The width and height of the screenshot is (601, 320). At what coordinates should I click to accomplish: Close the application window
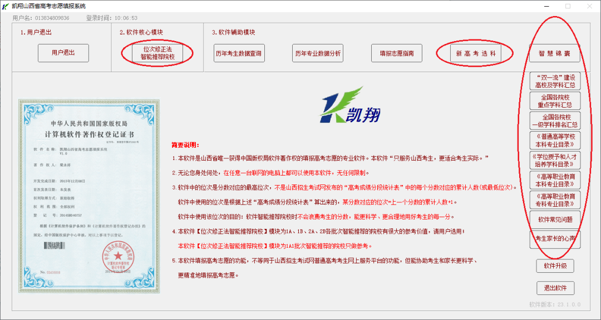tap(589, 6)
